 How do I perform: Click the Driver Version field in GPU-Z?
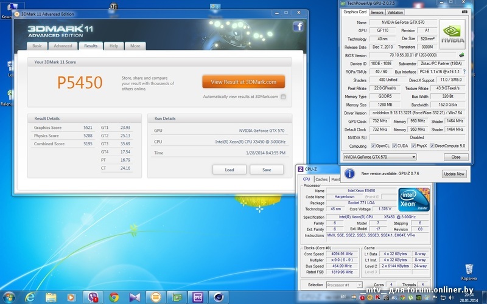click(417, 113)
